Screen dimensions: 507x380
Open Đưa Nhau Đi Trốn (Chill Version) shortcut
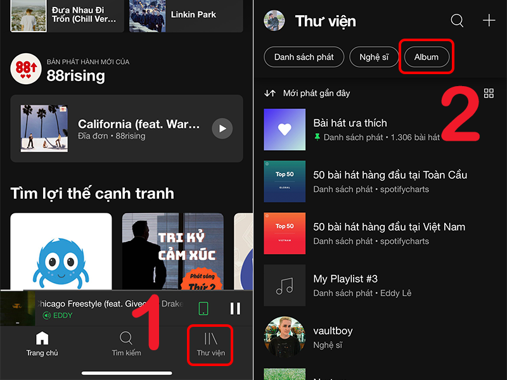tap(67, 15)
